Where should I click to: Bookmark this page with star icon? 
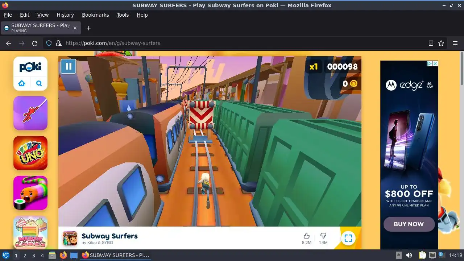(x=441, y=43)
